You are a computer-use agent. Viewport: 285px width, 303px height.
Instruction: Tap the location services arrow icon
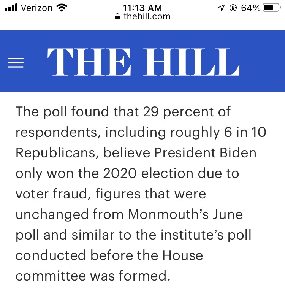coord(221,8)
